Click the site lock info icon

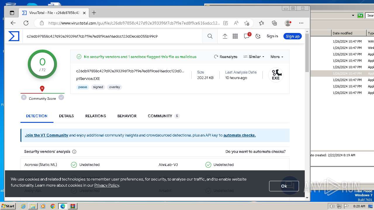(41, 23)
